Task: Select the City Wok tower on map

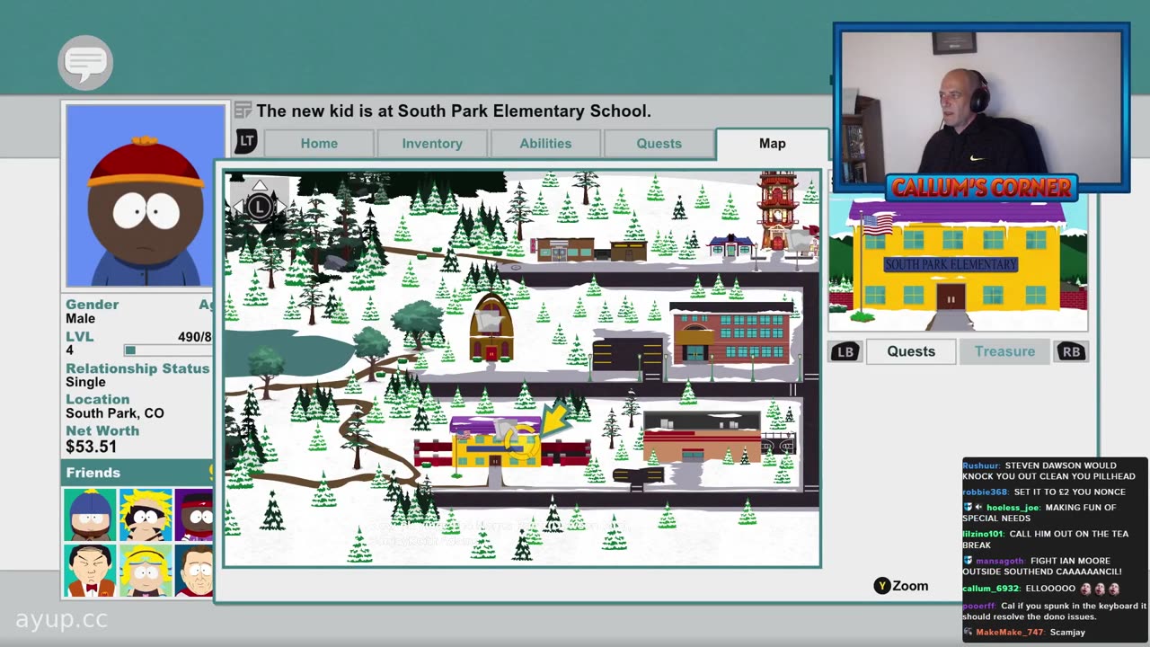Action: [x=776, y=211]
